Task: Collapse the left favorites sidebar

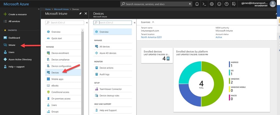Action: click(39, 10)
